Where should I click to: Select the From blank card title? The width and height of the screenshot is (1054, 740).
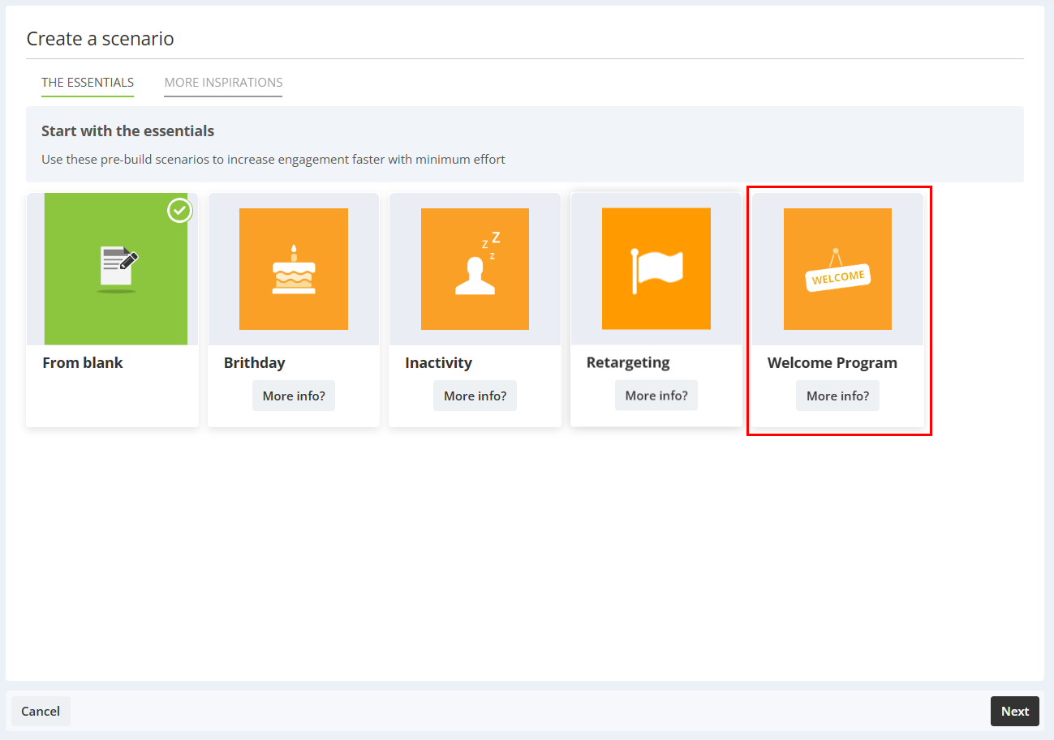coord(83,362)
